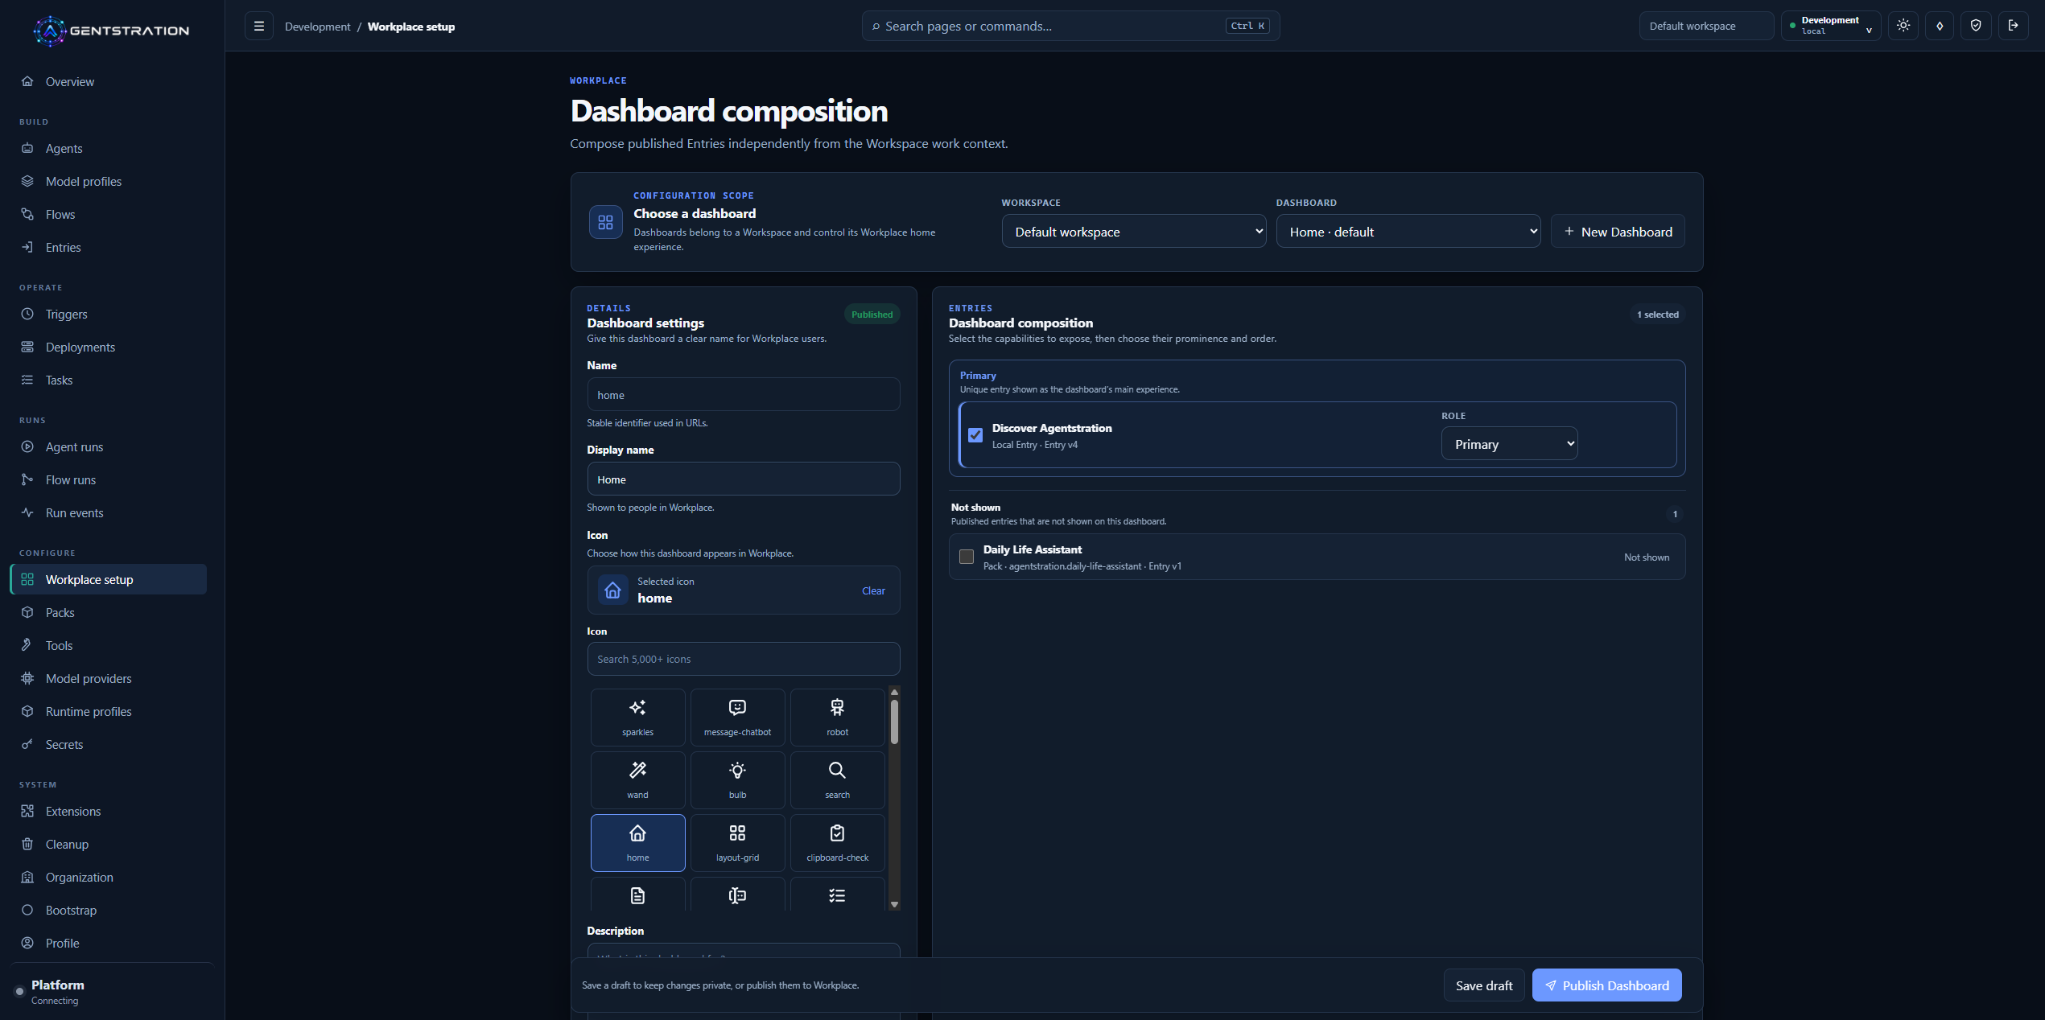Screen dimensions: 2045x1020
Task: Focus the Search 5,000+ icons field
Action: (744, 659)
